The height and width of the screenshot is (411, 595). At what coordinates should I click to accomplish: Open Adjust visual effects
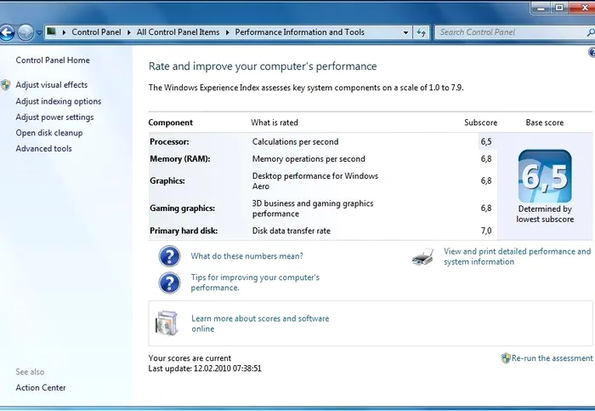click(x=52, y=85)
